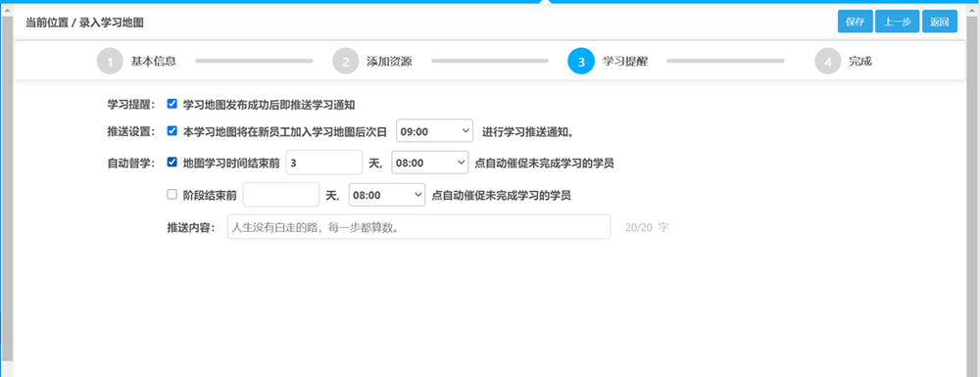
Task: Open 08:00 dropdown in 阶段结束前 row
Action: tap(387, 195)
